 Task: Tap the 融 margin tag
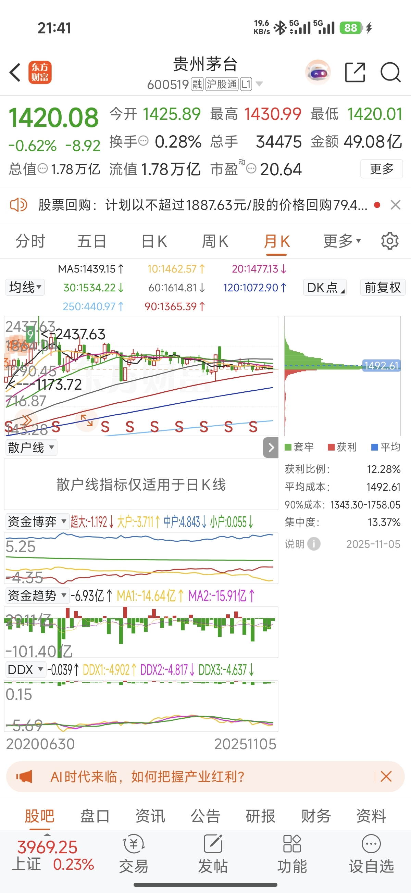click(x=197, y=84)
